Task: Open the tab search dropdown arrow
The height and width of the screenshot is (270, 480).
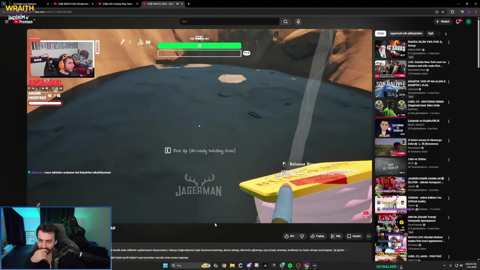Action: (x=3, y=4)
